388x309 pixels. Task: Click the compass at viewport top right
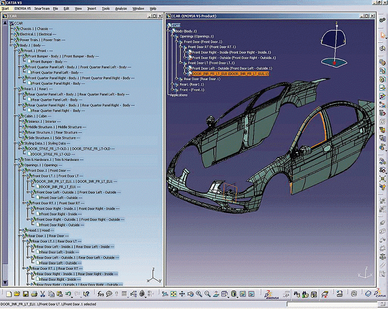click(334, 44)
